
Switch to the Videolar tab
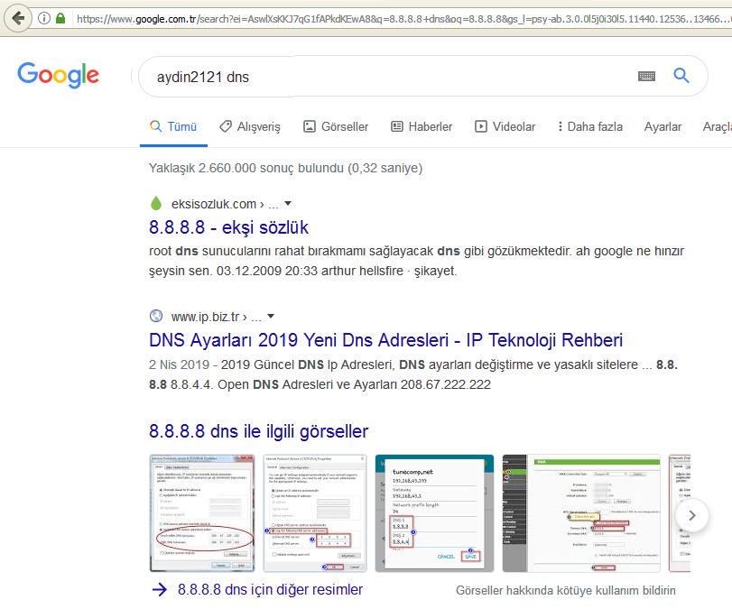(505, 126)
